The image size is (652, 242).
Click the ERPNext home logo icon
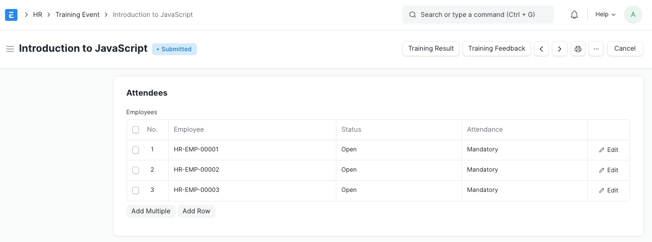tap(11, 15)
